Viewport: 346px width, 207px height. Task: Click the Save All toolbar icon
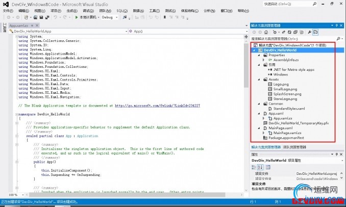[x=47, y=17]
